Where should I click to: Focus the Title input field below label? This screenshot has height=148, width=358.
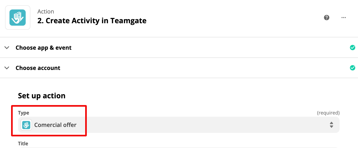(179, 147)
